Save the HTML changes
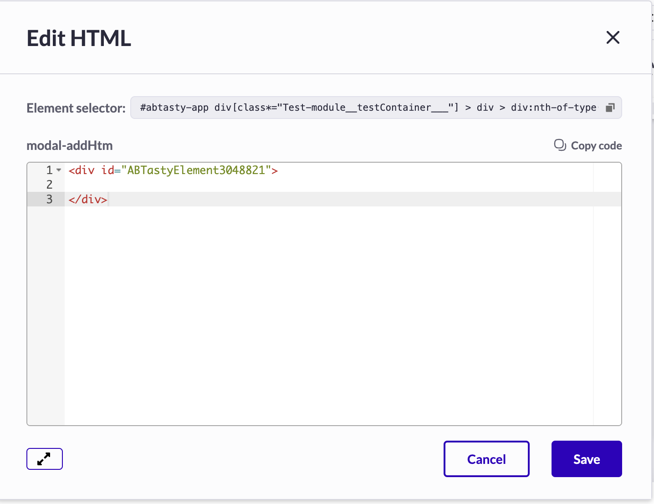The width and height of the screenshot is (654, 504). pos(586,459)
